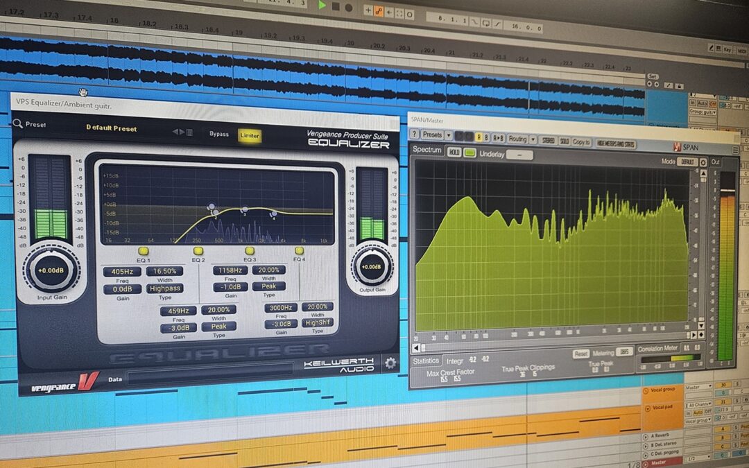Click the Presets button in SPAN
The width and height of the screenshot is (749, 468).
point(432,135)
